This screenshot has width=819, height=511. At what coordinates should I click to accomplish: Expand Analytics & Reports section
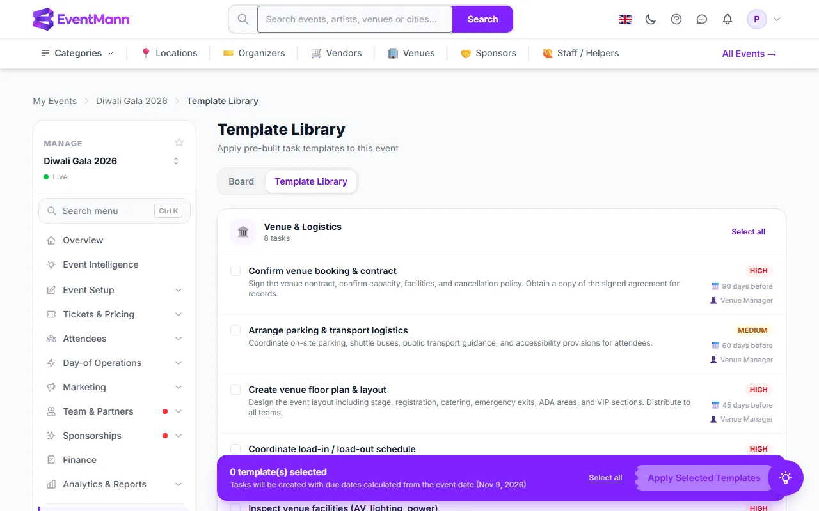pyautogui.click(x=115, y=484)
